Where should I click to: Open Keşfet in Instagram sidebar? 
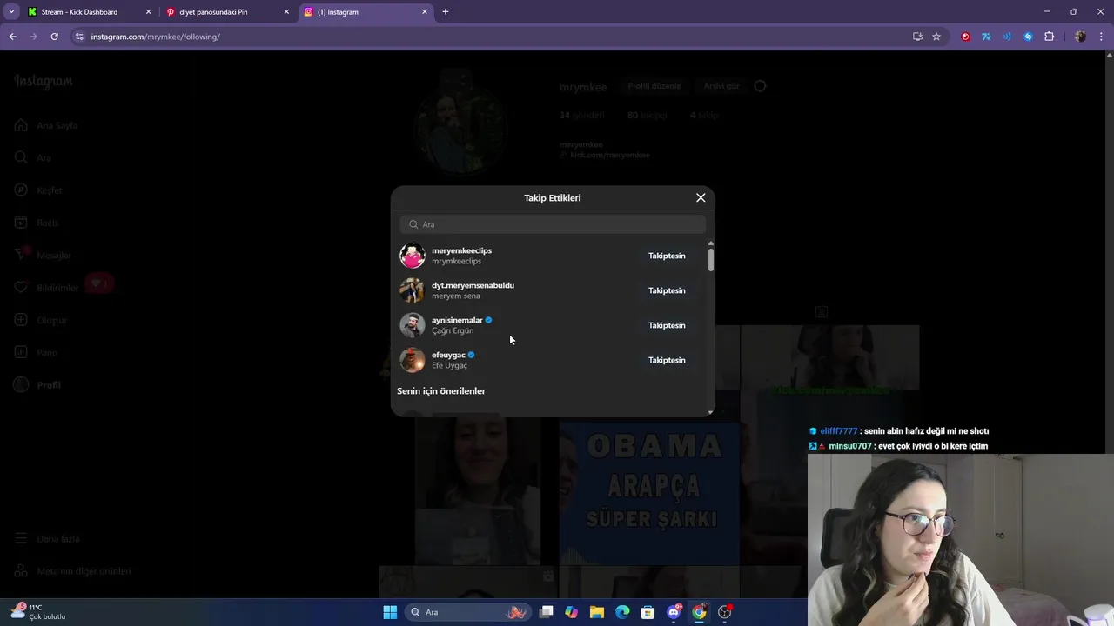(38, 190)
